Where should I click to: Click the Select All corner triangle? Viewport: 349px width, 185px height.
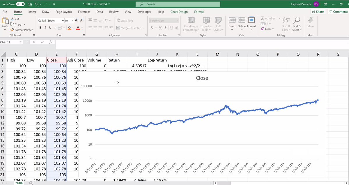pos(3,54)
